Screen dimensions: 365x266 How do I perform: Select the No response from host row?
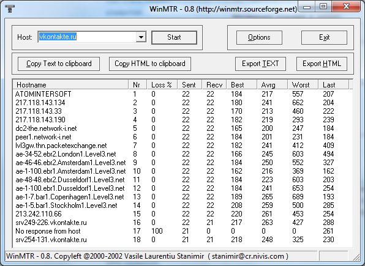182,231
